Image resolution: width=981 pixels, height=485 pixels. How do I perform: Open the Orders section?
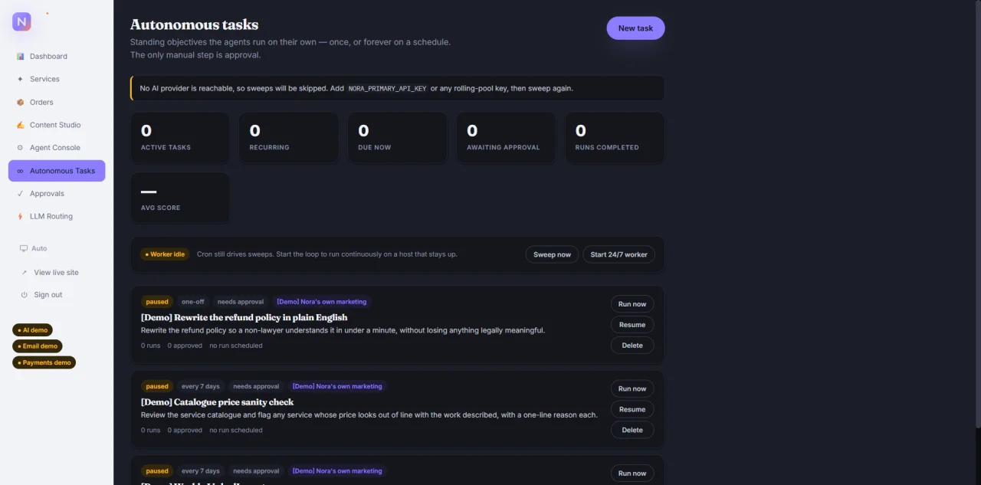tap(57, 102)
